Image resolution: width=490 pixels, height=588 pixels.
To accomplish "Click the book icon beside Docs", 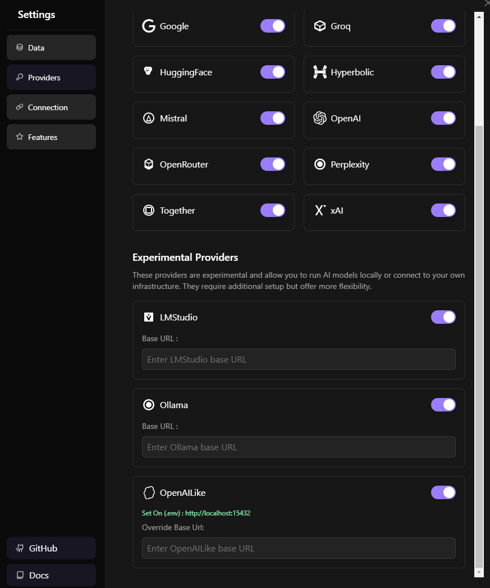I will point(20,575).
